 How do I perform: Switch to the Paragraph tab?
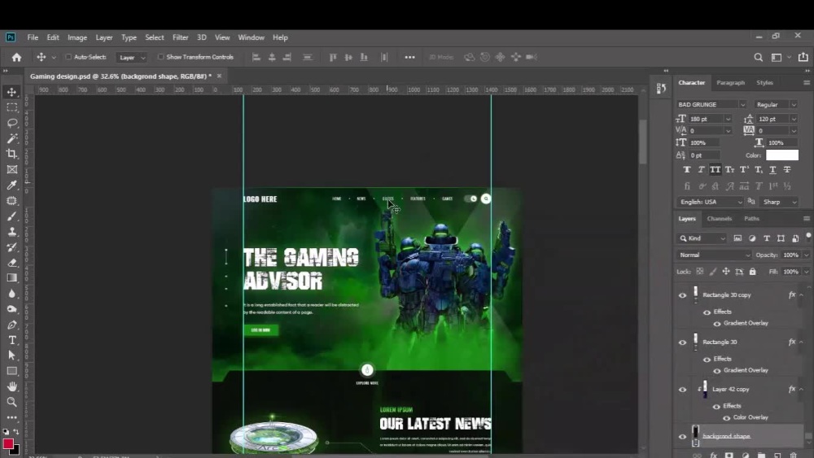(x=730, y=83)
